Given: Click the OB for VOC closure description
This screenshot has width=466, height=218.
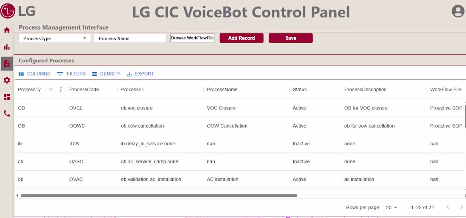Looking at the screenshot, I should (366, 108).
